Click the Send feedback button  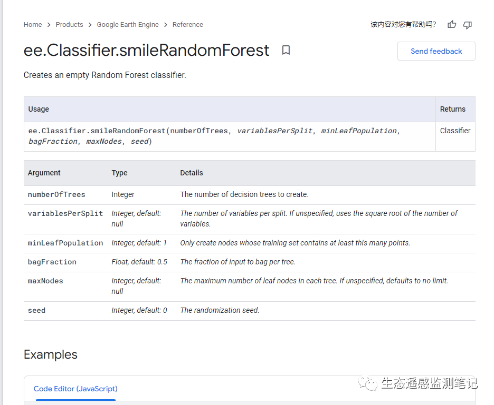436,51
